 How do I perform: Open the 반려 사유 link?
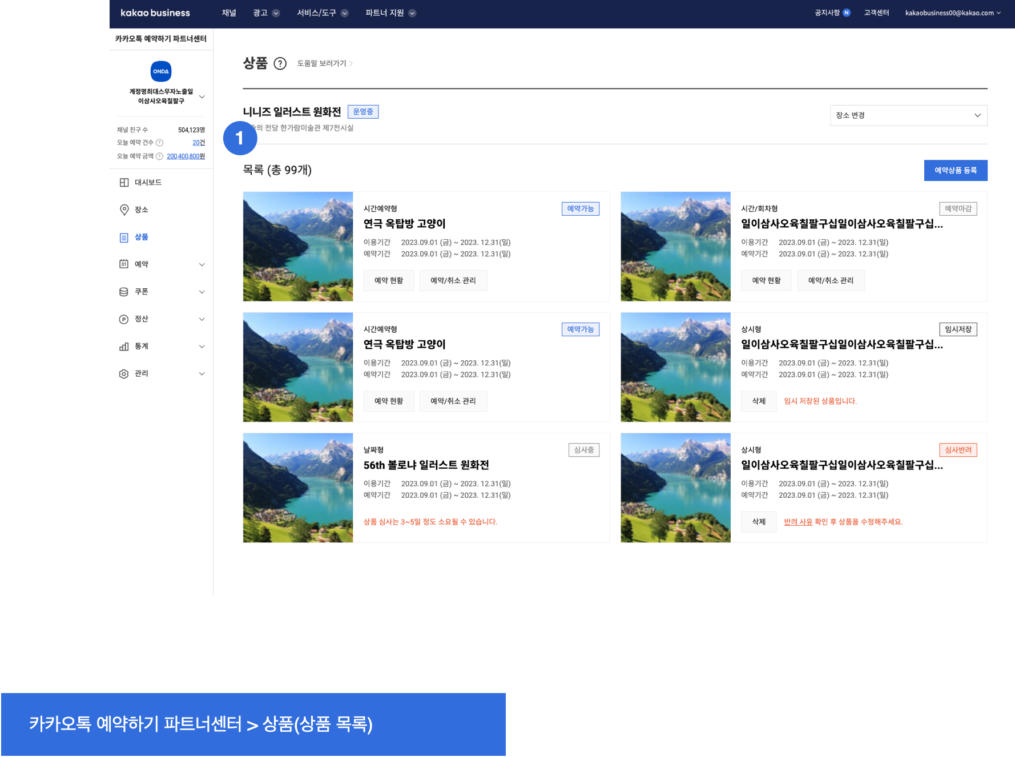(797, 522)
